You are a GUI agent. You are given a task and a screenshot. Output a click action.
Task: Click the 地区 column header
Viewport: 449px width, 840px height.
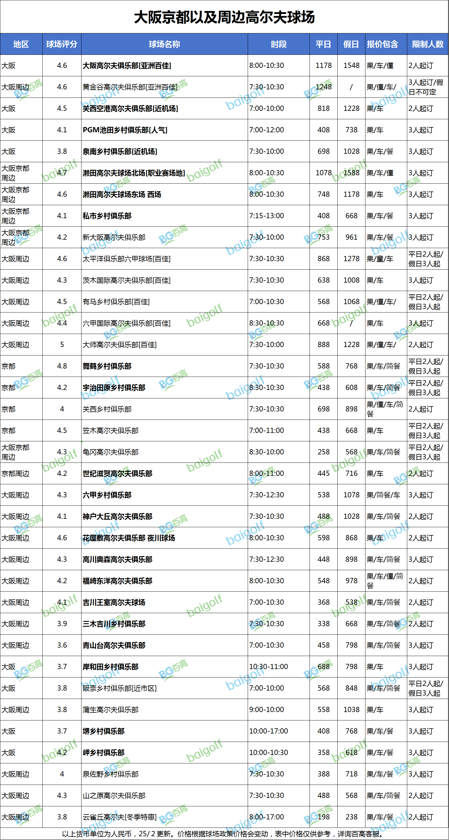[x=21, y=44]
